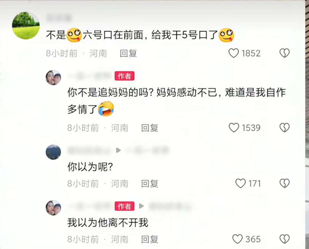309x249 pixels.
Task: Open blurred username above '你以为呢?'
Action: tap(89, 151)
